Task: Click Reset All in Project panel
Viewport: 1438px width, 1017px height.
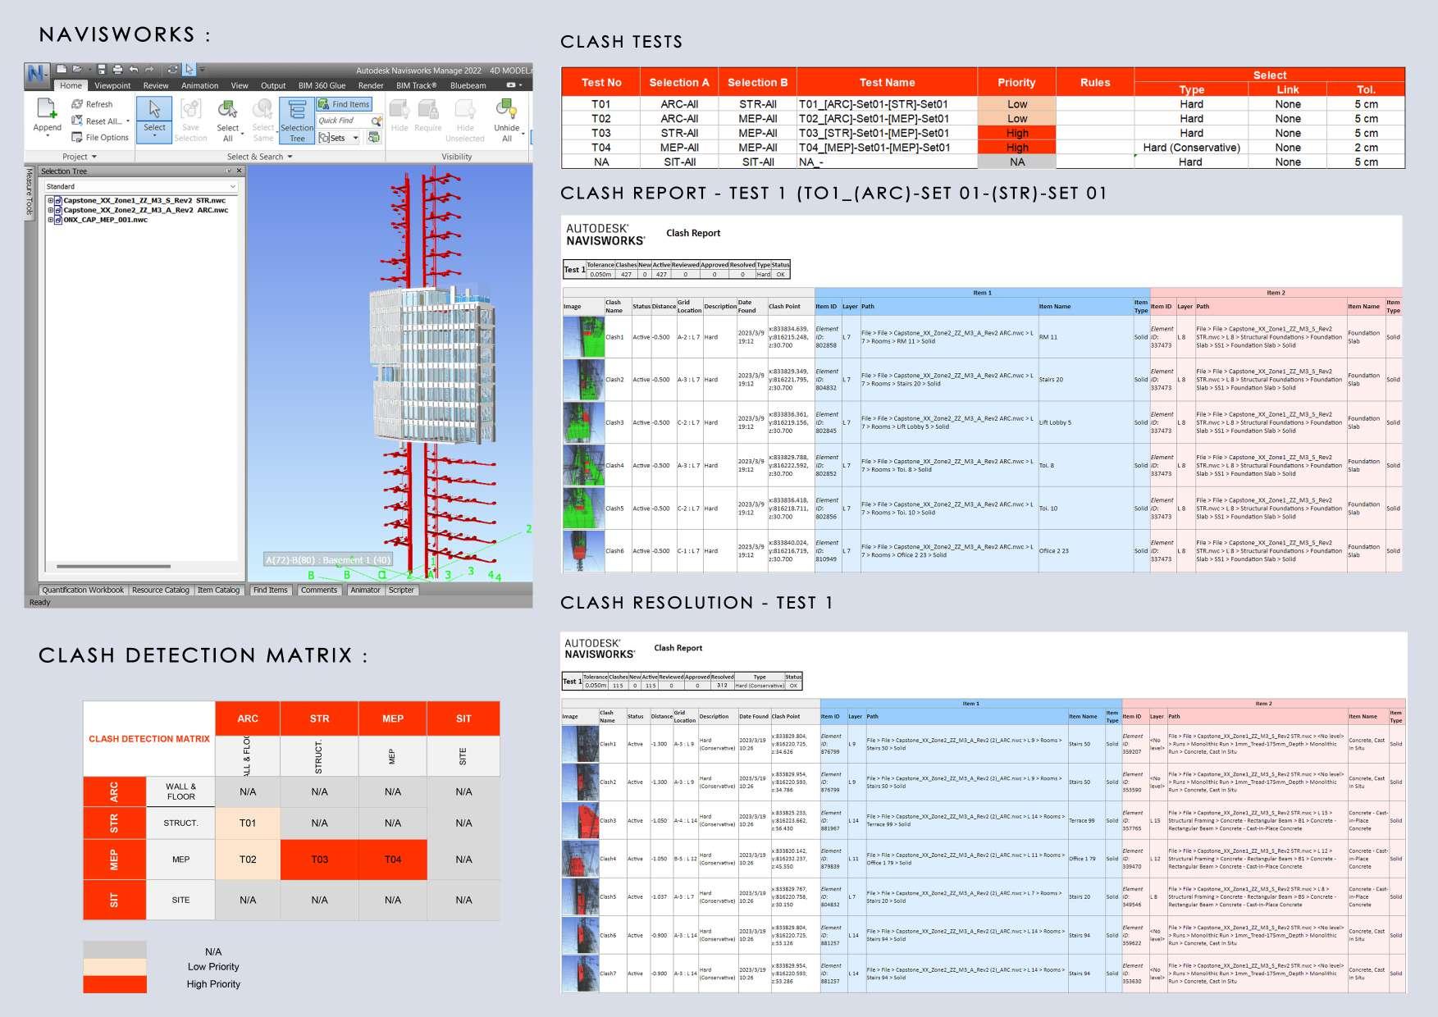Action: click(x=97, y=121)
